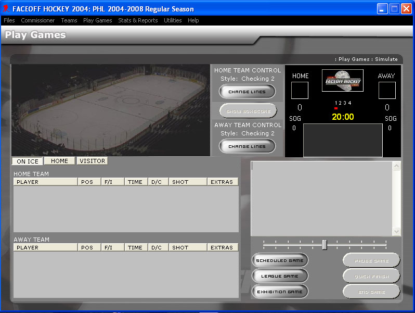Click the Home Team EXTRAS column header
Screen dimensions: 415x313
pos(223,182)
